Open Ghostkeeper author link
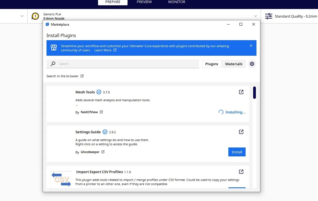This screenshot has width=318, height=201. [90, 152]
